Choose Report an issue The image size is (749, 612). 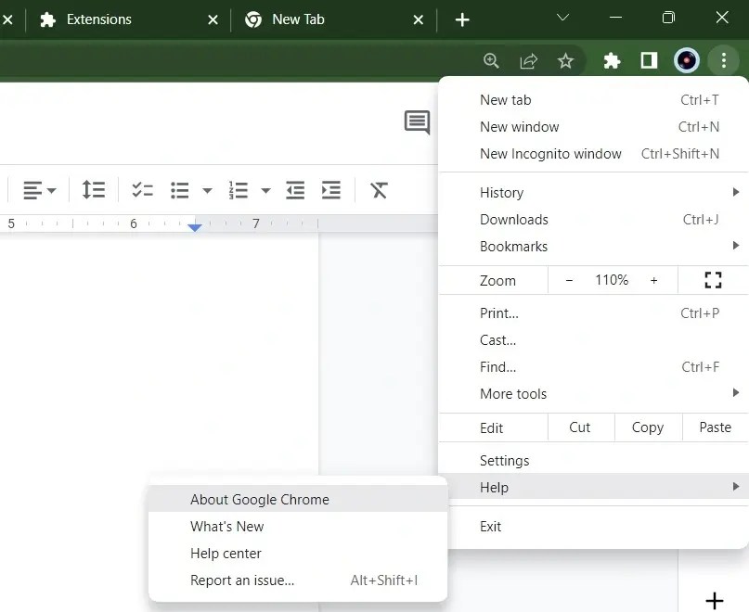[242, 580]
